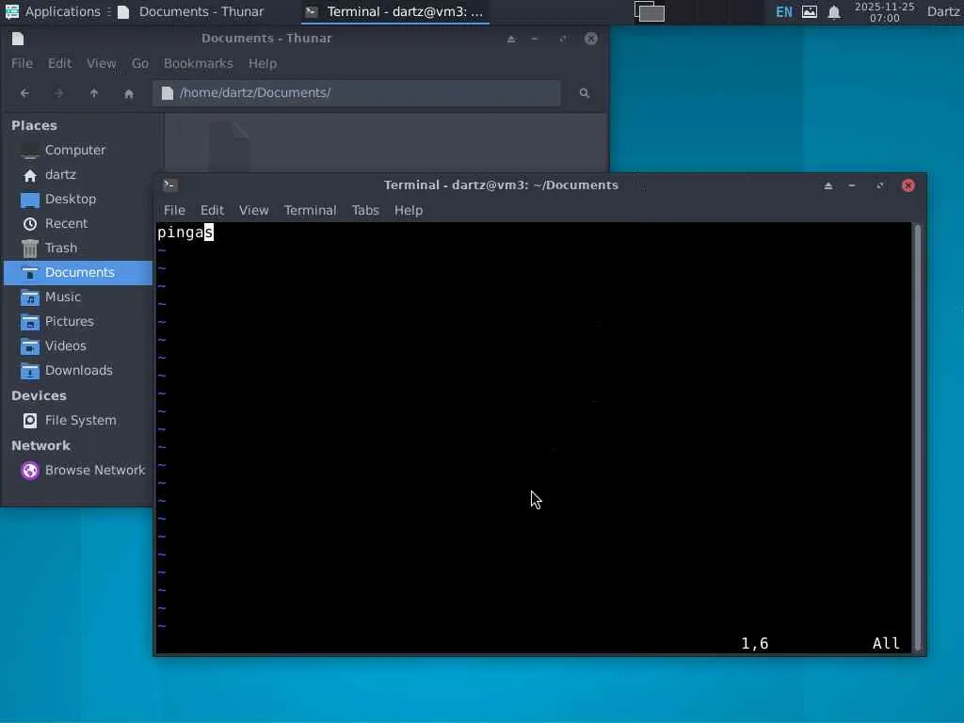The height and width of the screenshot is (723, 964).
Task: Click the Terminal taskbar button
Action: [395, 11]
